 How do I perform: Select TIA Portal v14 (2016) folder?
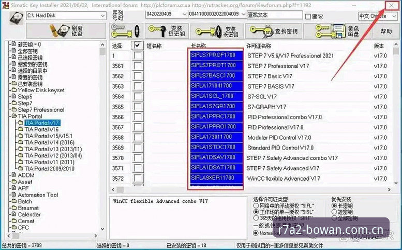click(x=50, y=142)
